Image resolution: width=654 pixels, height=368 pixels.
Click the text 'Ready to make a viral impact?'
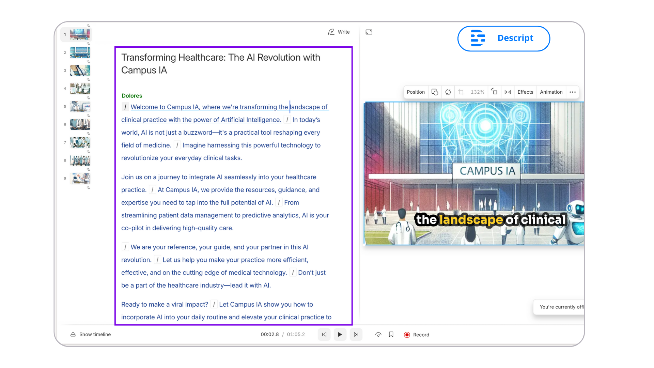click(165, 304)
